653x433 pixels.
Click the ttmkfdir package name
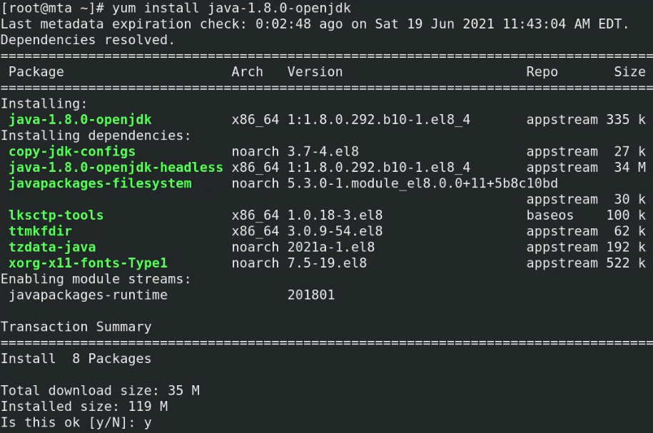coord(41,231)
